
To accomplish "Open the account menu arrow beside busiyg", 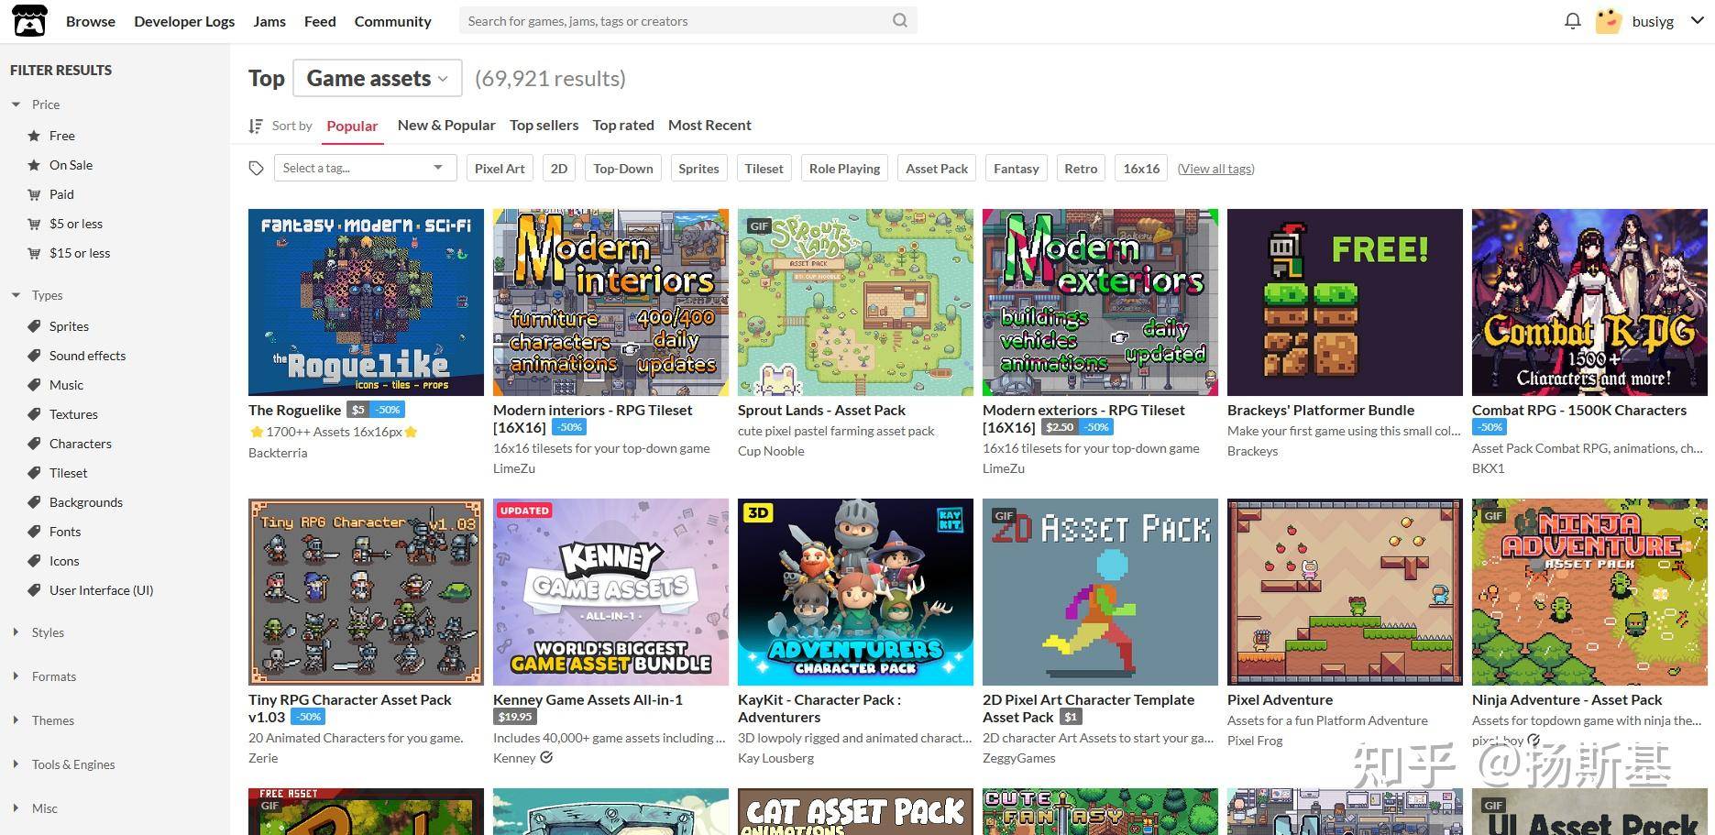I will [x=1697, y=20].
